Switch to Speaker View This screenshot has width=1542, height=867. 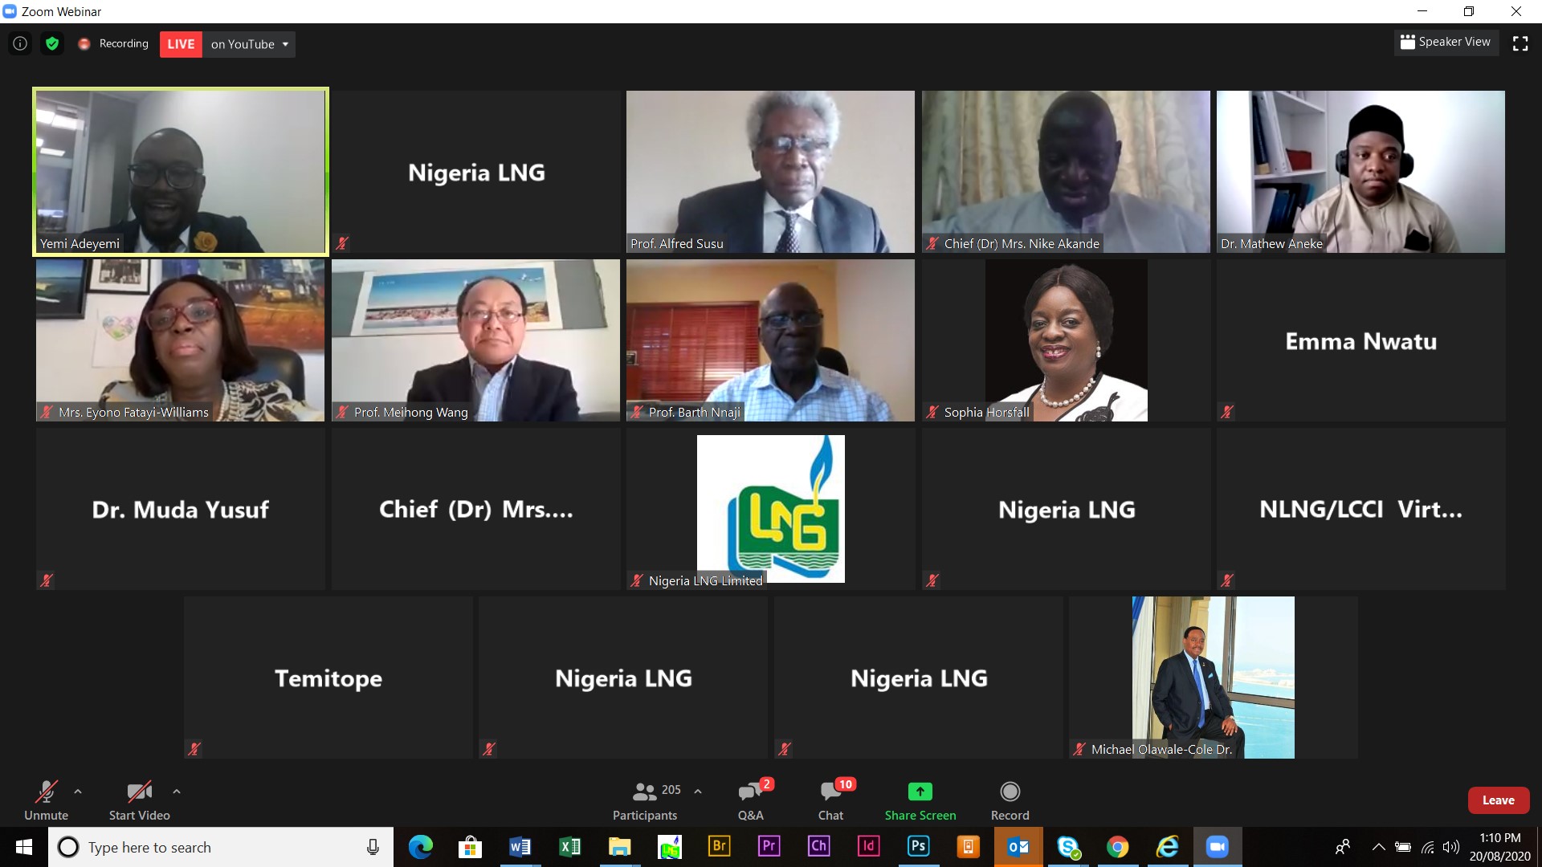click(x=1446, y=42)
